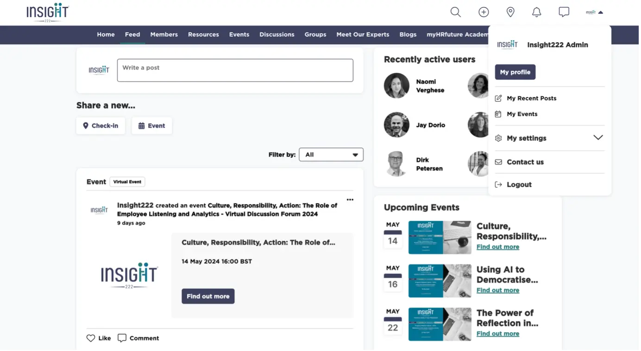The width and height of the screenshot is (641, 351).
Task: Click the Find out more button in post
Action: [208, 296]
